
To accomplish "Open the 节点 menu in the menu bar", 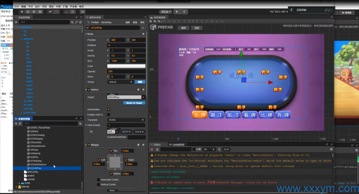I will pos(30,6).
